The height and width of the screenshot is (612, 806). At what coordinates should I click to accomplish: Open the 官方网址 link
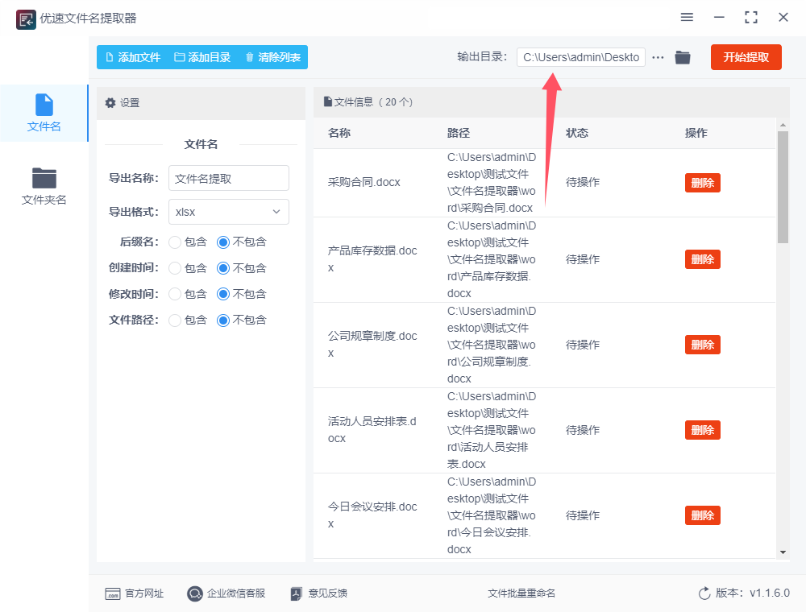click(x=134, y=593)
